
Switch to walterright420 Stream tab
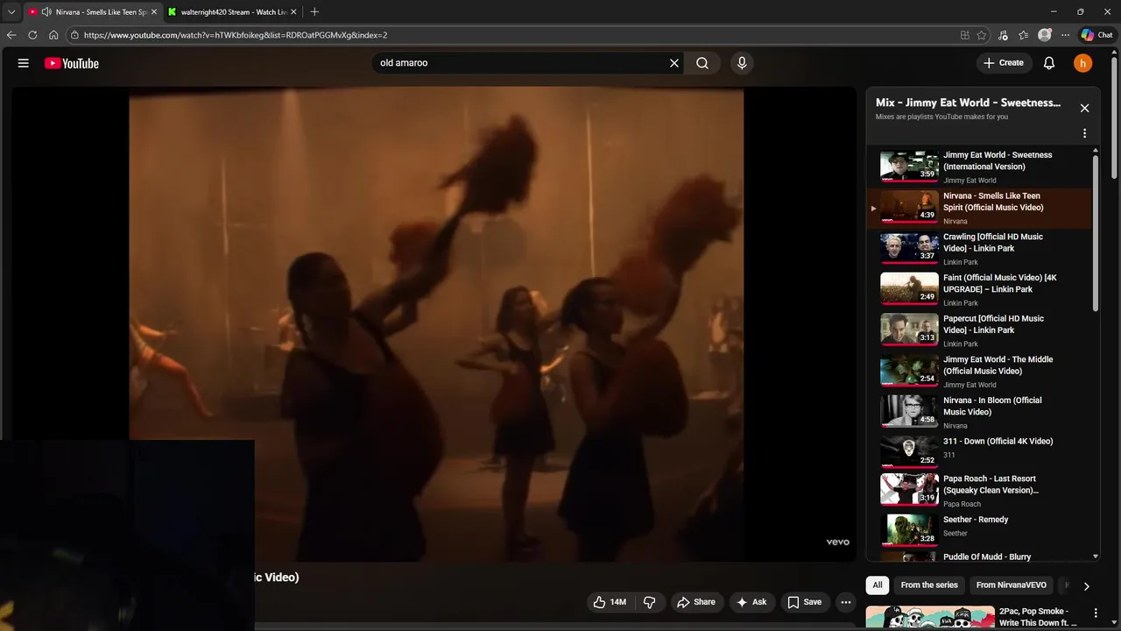[x=233, y=12]
